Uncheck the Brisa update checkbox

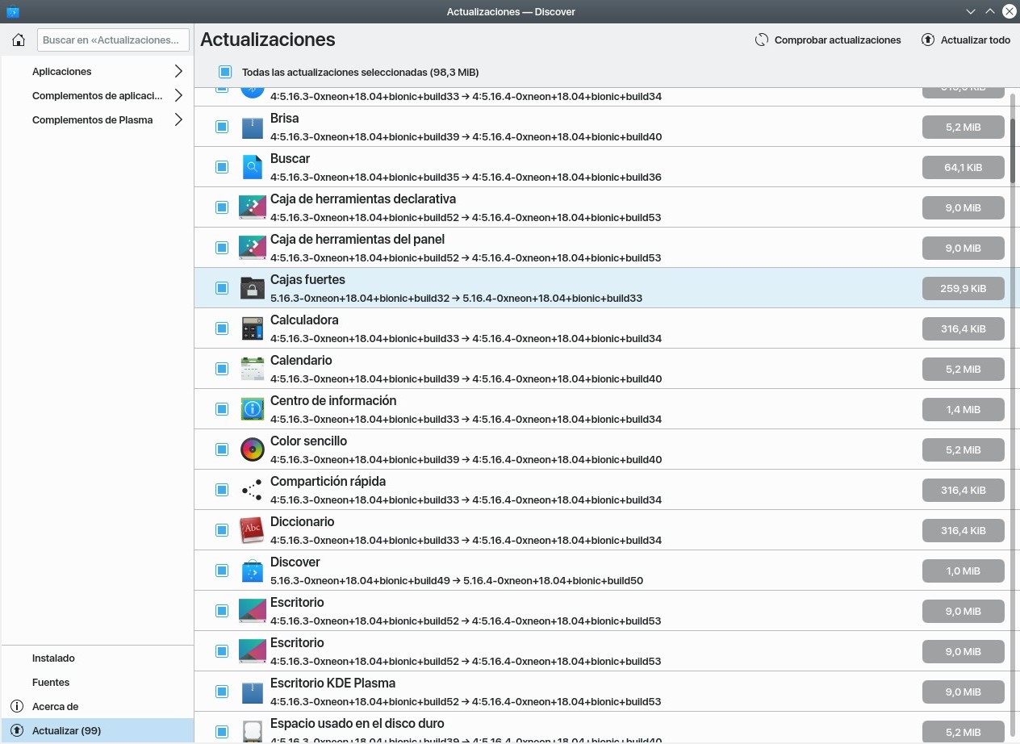[x=222, y=127]
